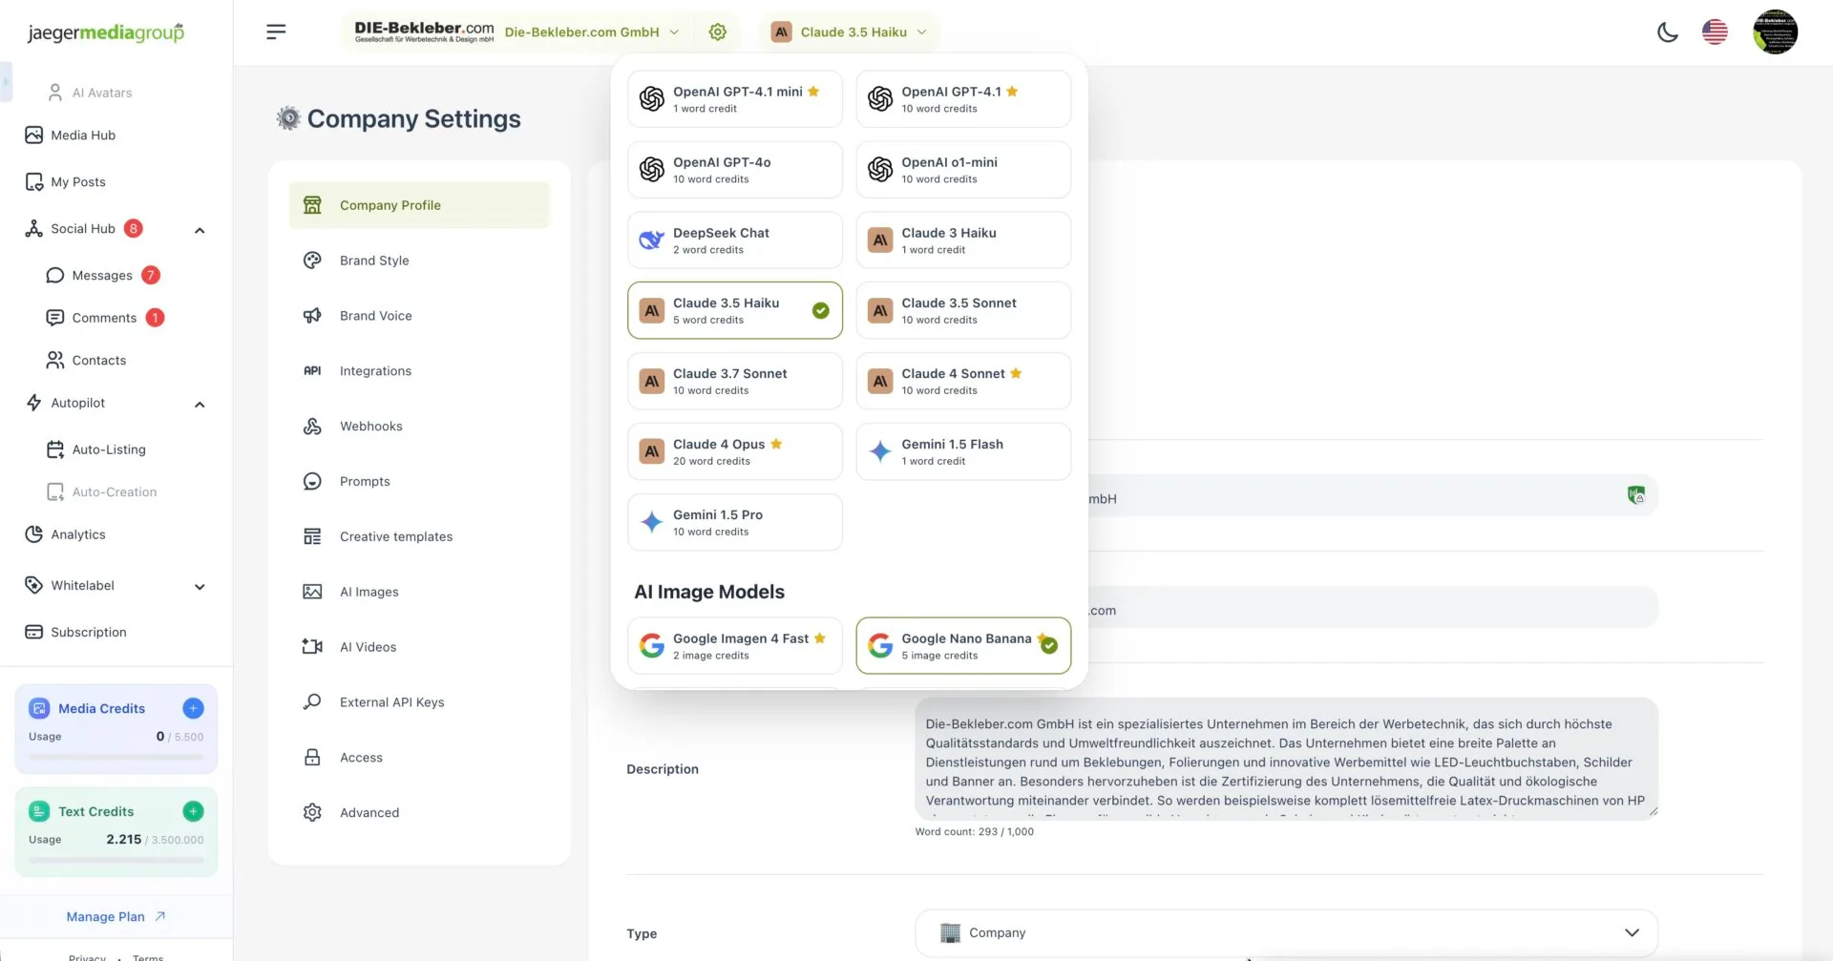
Task: Click the US flag language icon
Action: click(x=1715, y=32)
